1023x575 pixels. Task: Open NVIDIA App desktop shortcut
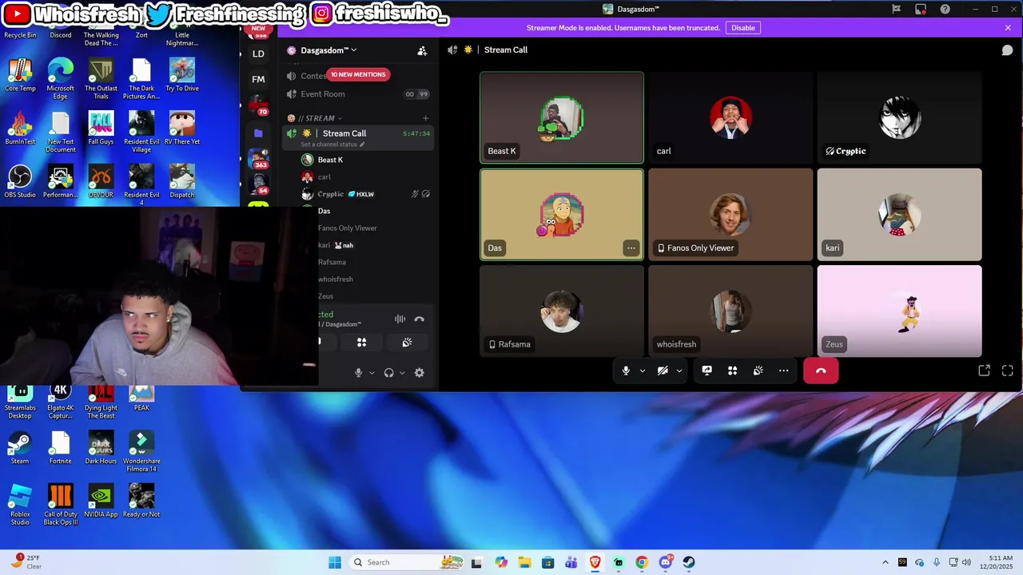[x=101, y=501]
